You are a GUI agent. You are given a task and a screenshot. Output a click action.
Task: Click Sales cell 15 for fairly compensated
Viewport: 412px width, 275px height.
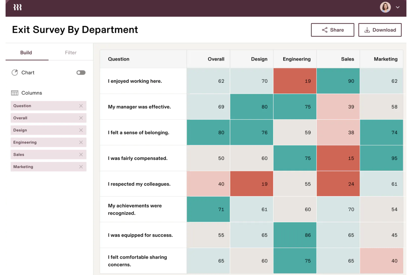[x=338, y=158]
